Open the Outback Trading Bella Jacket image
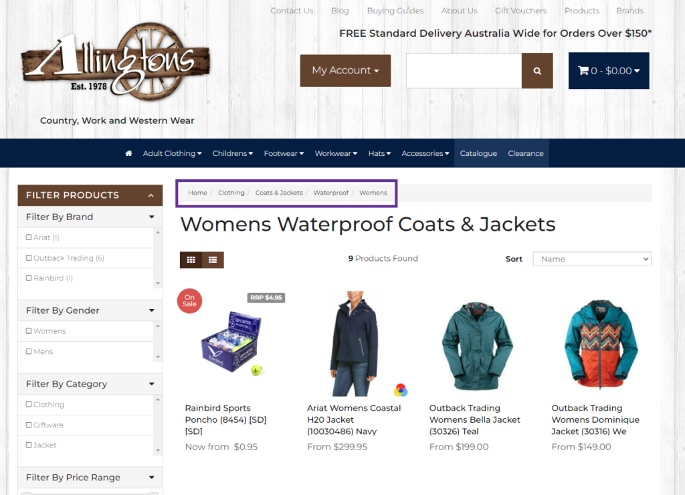 click(x=475, y=344)
